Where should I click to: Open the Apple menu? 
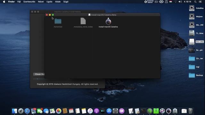click(4, 2)
